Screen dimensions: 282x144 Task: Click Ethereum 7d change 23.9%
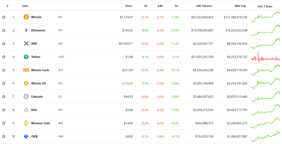[x=175, y=30]
